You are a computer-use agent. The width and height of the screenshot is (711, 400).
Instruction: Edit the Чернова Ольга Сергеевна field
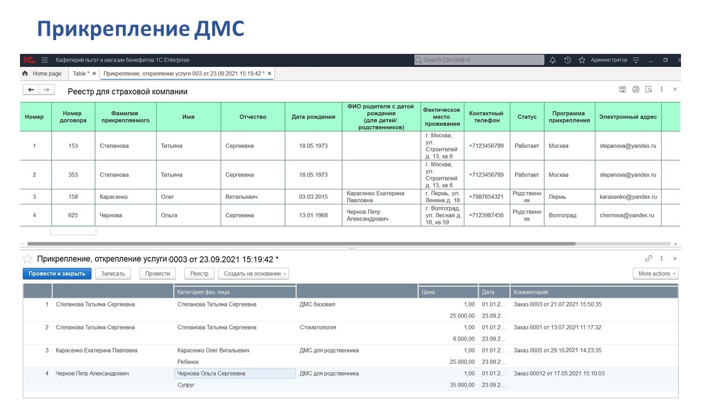point(234,373)
